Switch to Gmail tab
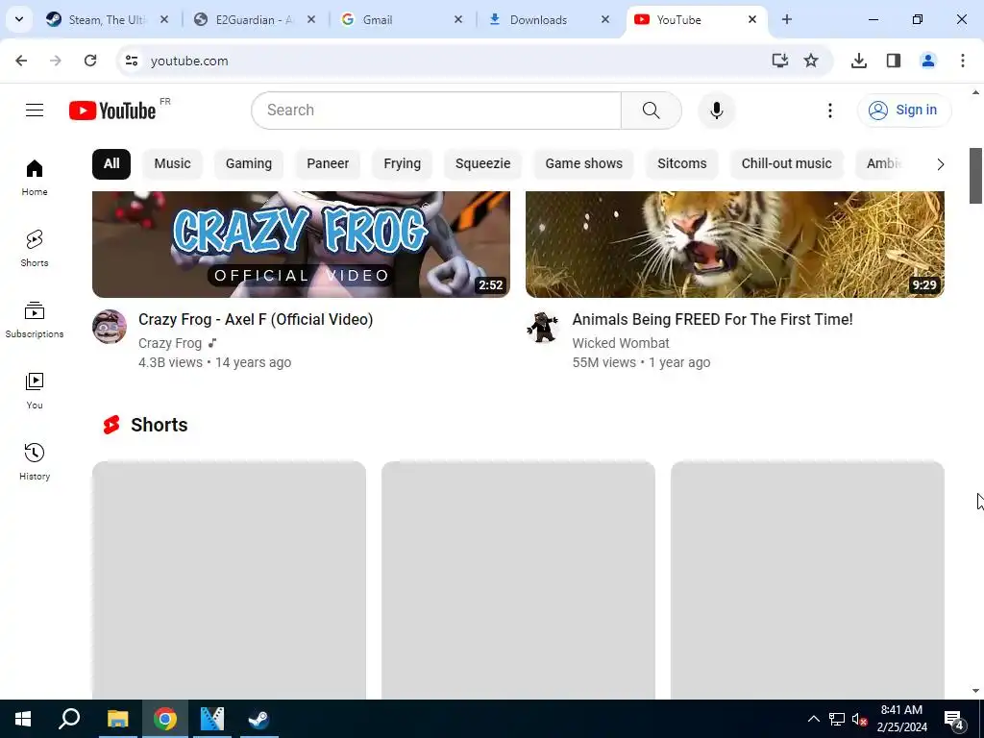This screenshot has height=738, width=984. click(x=401, y=19)
